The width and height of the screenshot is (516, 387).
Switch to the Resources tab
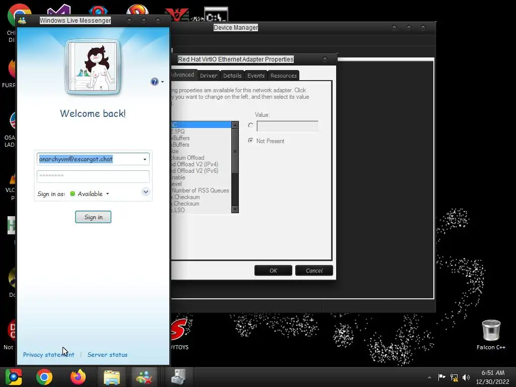click(284, 76)
